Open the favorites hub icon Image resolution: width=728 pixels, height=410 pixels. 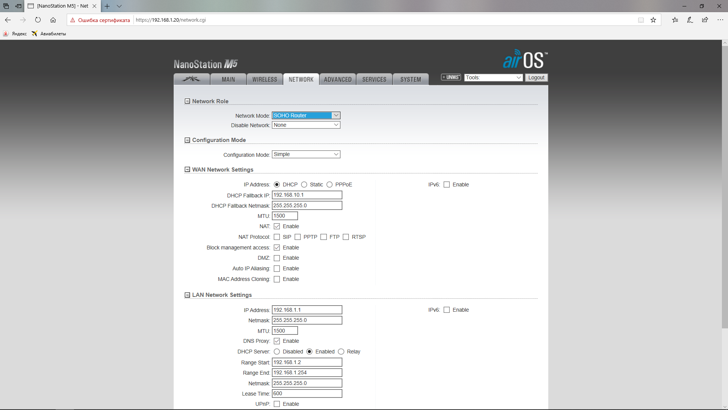tap(675, 20)
